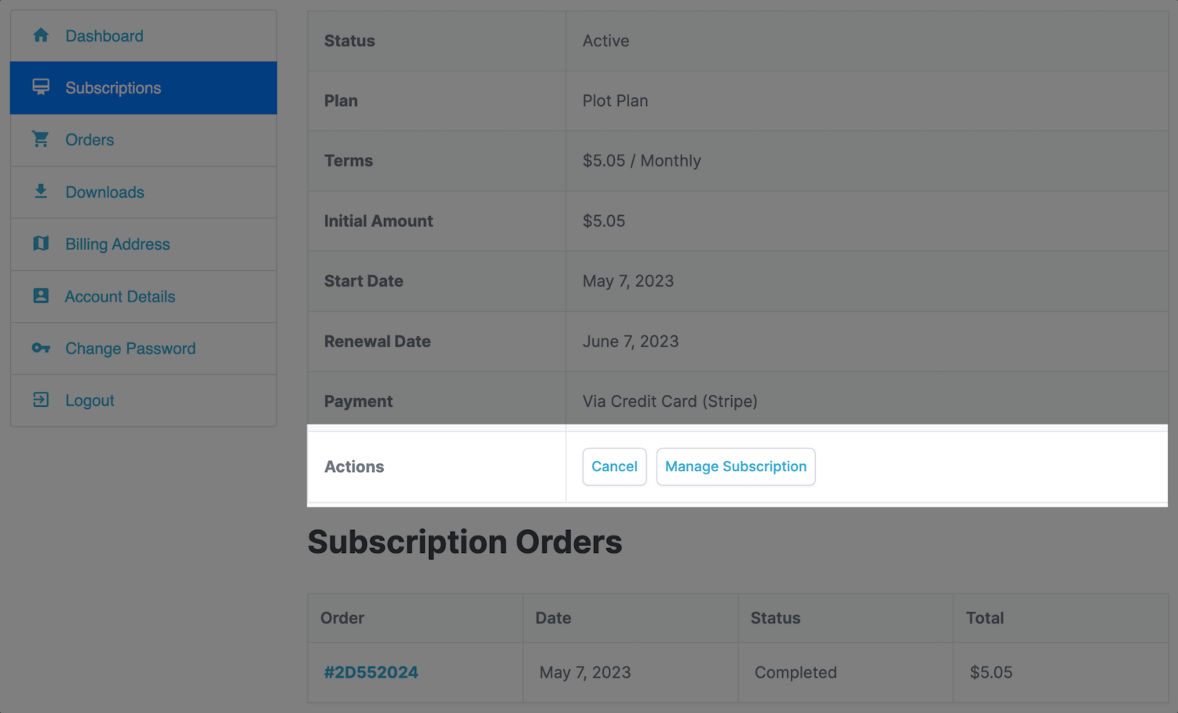Cancel the subscription using the Cancel button
This screenshot has width=1178, height=713.
pos(614,466)
